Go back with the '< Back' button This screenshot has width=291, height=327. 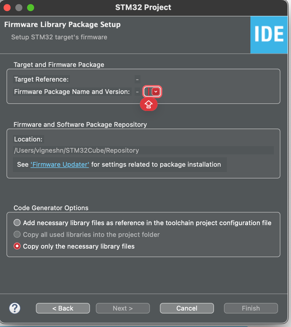[63, 308]
